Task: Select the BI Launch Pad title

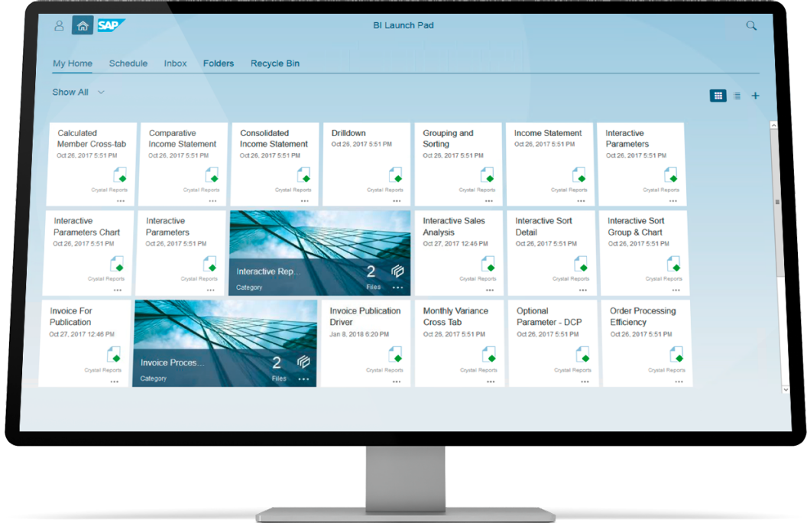Action: tap(403, 25)
